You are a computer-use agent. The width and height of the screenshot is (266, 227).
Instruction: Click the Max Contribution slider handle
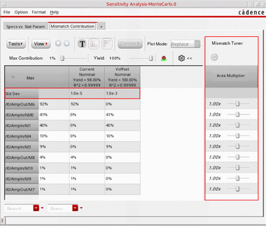click(62, 58)
